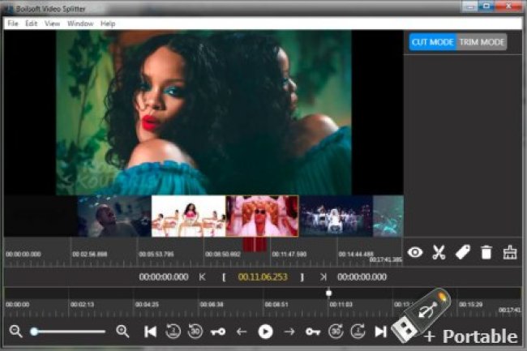Open the View menu
This screenshot has height=351, width=527.
click(x=53, y=24)
